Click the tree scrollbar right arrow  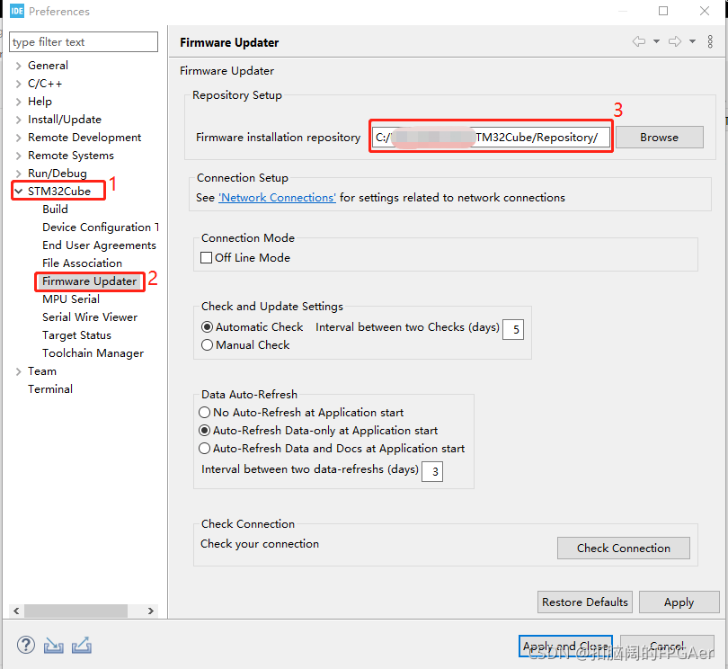pyautogui.click(x=151, y=611)
